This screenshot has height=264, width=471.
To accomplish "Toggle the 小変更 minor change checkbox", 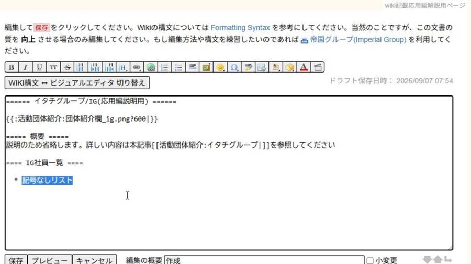I will (370, 260).
